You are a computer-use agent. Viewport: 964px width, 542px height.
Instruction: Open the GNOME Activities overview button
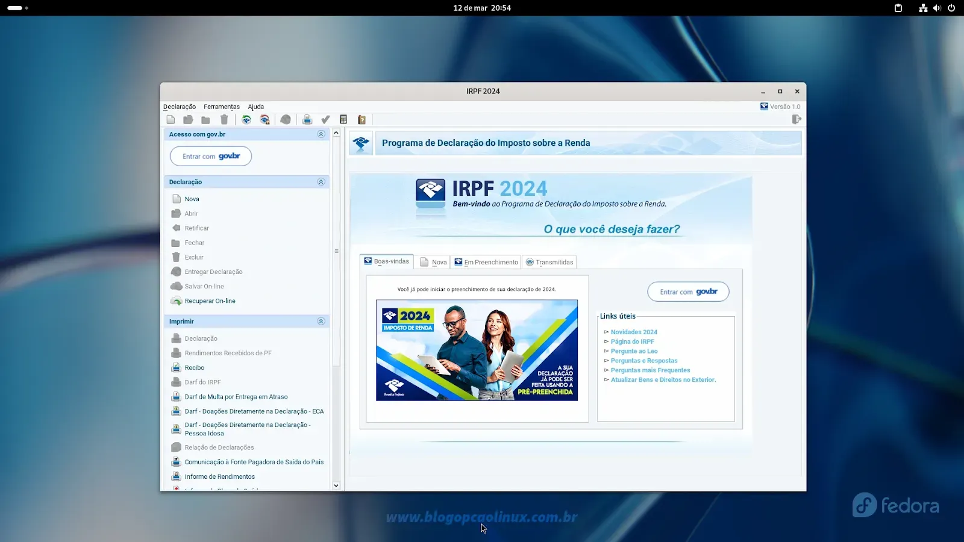[17, 8]
